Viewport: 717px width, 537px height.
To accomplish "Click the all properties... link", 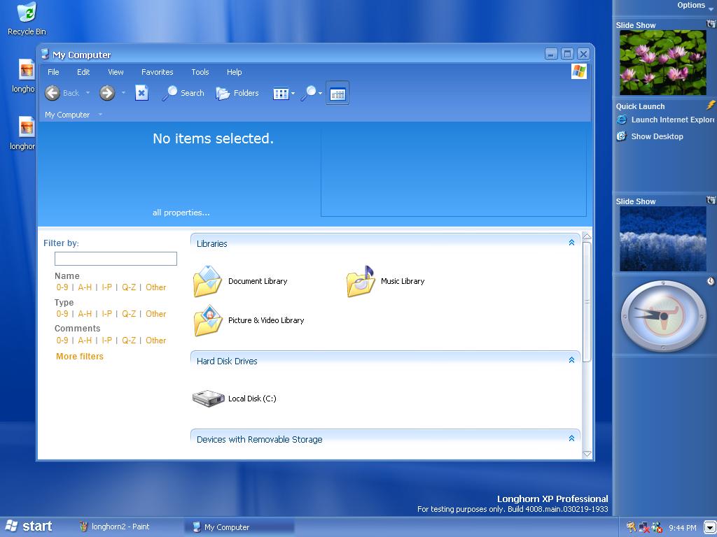I will [181, 213].
